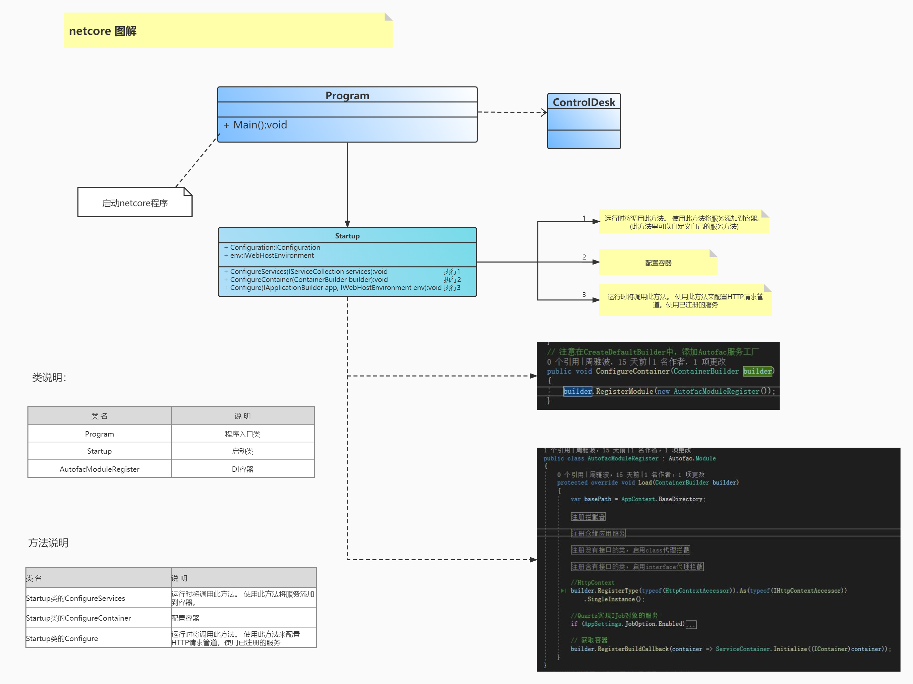Select the Program class header
This screenshot has width=913, height=684.
pos(347,95)
